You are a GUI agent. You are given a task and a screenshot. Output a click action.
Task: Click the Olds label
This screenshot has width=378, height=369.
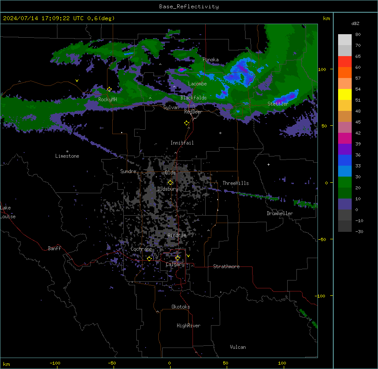pyautogui.click(x=171, y=173)
